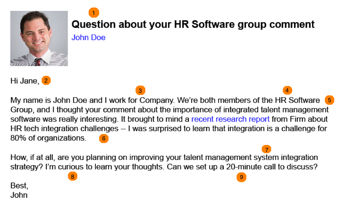Click orange annotation marker 1
Image resolution: width=338 pixels, height=208 pixels.
(94, 13)
